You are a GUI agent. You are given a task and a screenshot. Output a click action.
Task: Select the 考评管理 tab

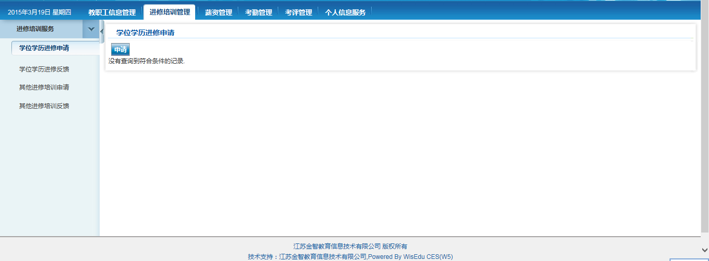pos(298,12)
